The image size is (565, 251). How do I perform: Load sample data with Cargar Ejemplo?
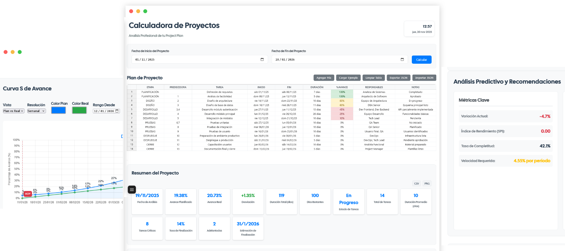(x=348, y=78)
